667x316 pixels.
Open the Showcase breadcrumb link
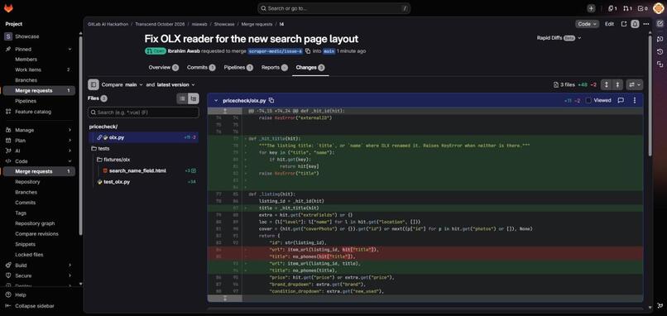pos(224,24)
